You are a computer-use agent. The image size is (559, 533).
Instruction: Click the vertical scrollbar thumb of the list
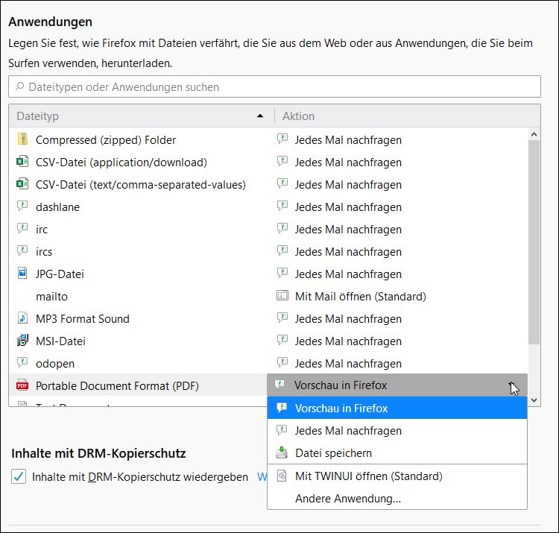tap(534, 242)
